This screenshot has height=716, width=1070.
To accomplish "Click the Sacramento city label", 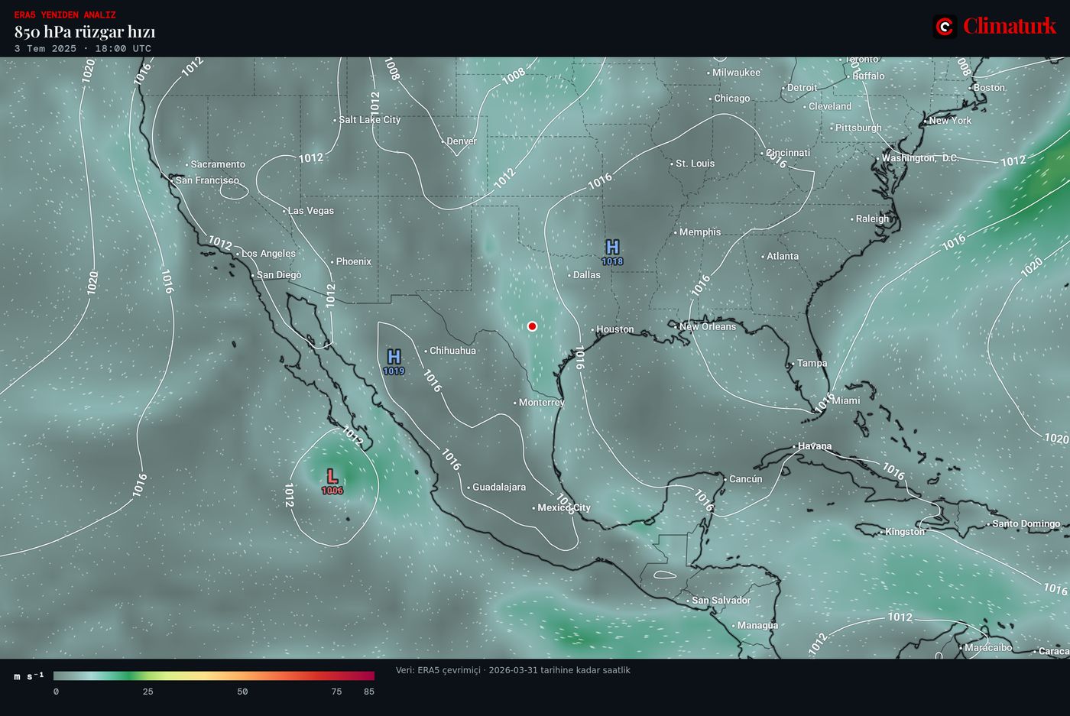I will click(x=218, y=164).
